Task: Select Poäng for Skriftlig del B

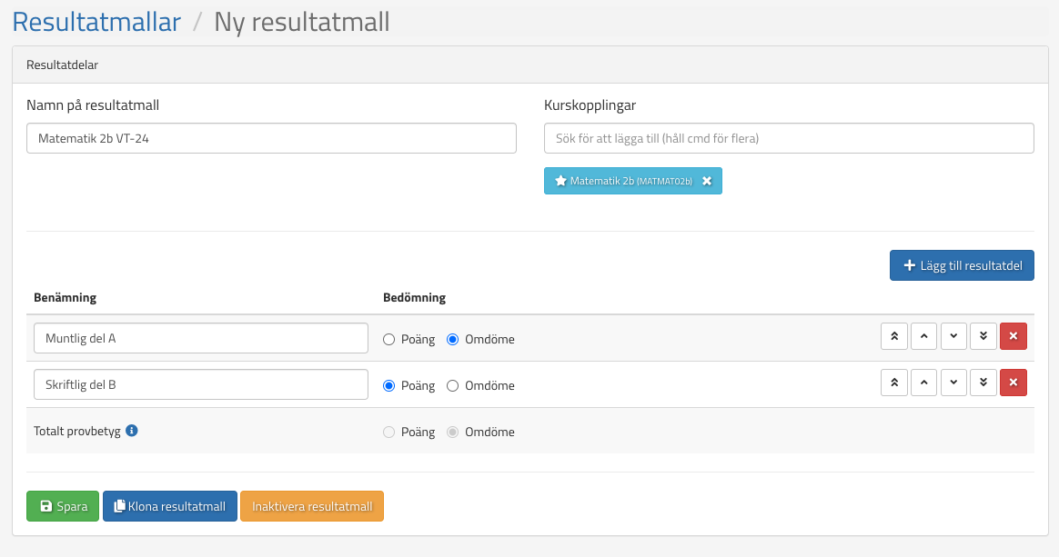Action: coord(389,385)
